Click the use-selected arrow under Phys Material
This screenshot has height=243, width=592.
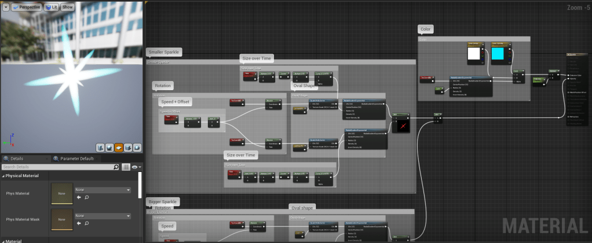point(79,197)
